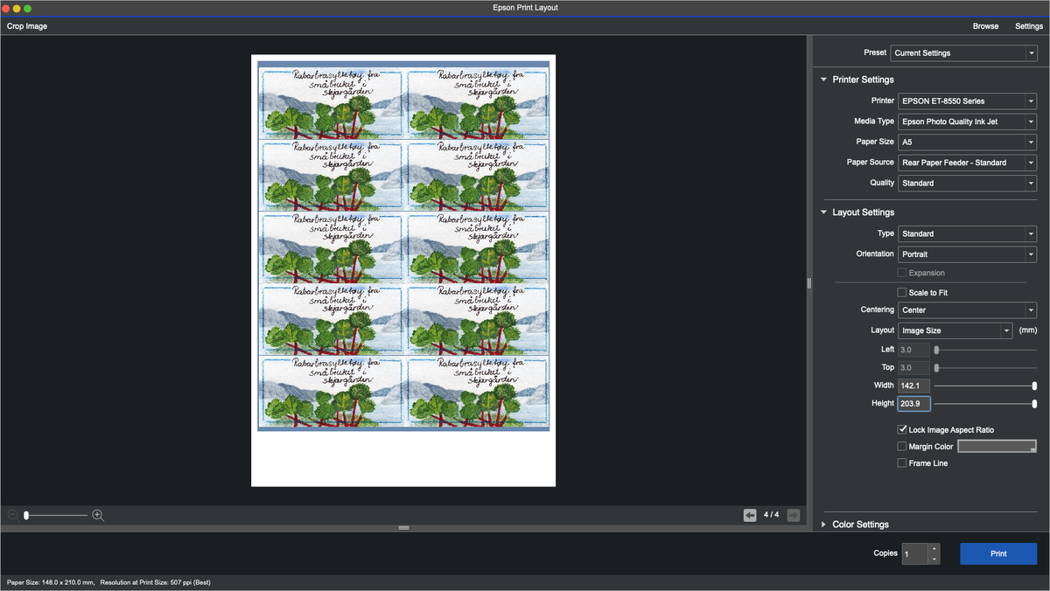Open the Paper Size dropdown
The image size is (1050, 591).
[x=967, y=142]
